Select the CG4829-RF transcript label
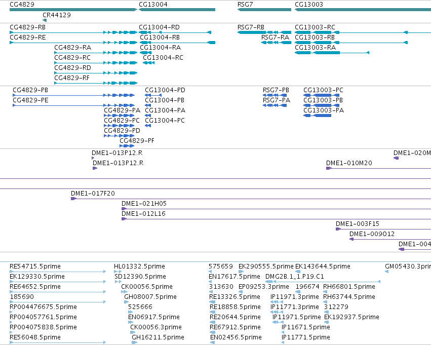The width and height of the screenshot is (431, 345). pyautogui.click(x=72, y=78)
